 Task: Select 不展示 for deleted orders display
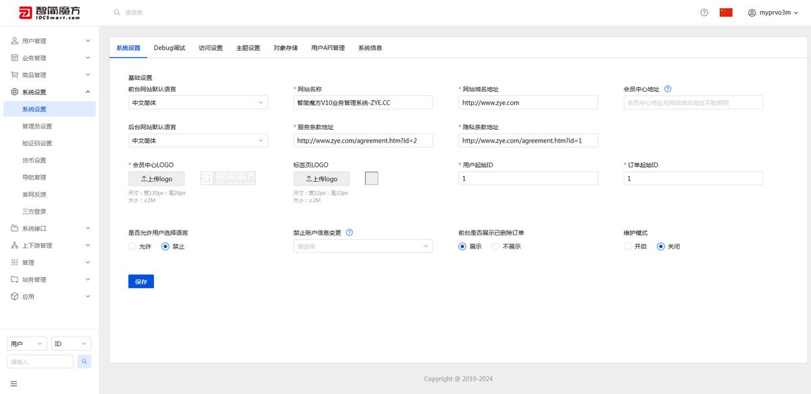[x=495, y=247]
